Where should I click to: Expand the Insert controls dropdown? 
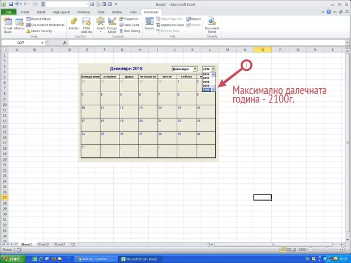coord(101,28)
